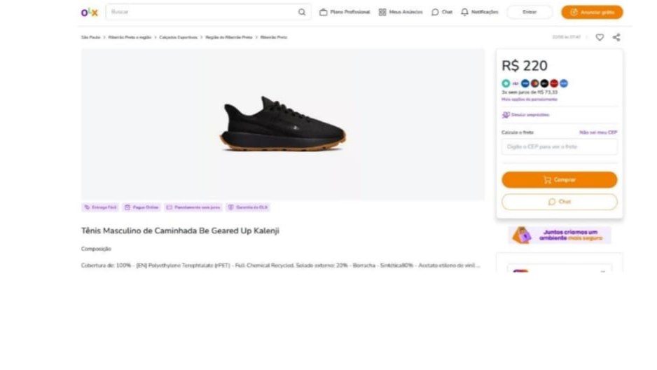Go to São Paulo breadcrumb

coord(90,37)
